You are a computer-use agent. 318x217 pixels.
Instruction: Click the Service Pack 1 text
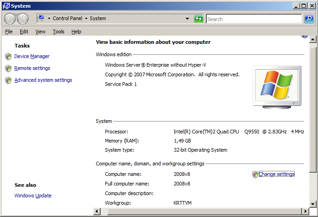[x=121, y=84]
